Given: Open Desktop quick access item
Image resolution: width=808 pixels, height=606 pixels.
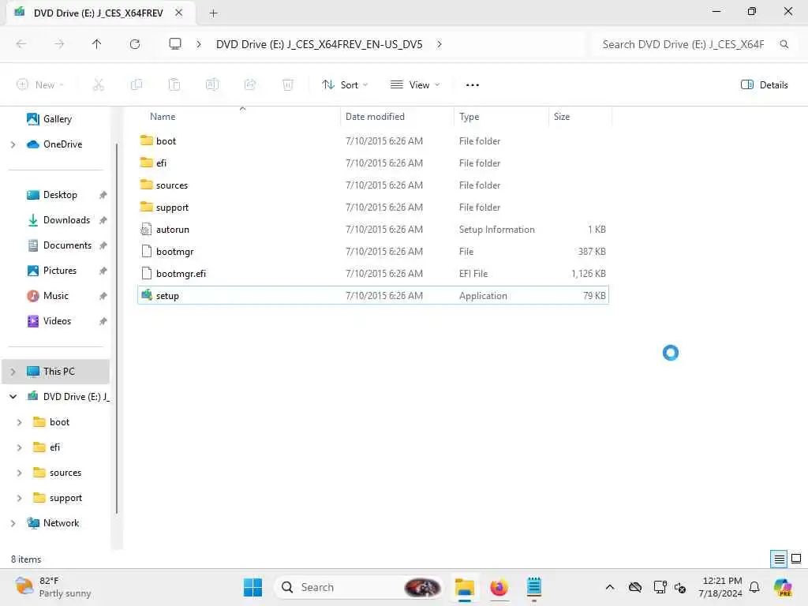Looking at the screenshot, I should [x=60, y=195].
